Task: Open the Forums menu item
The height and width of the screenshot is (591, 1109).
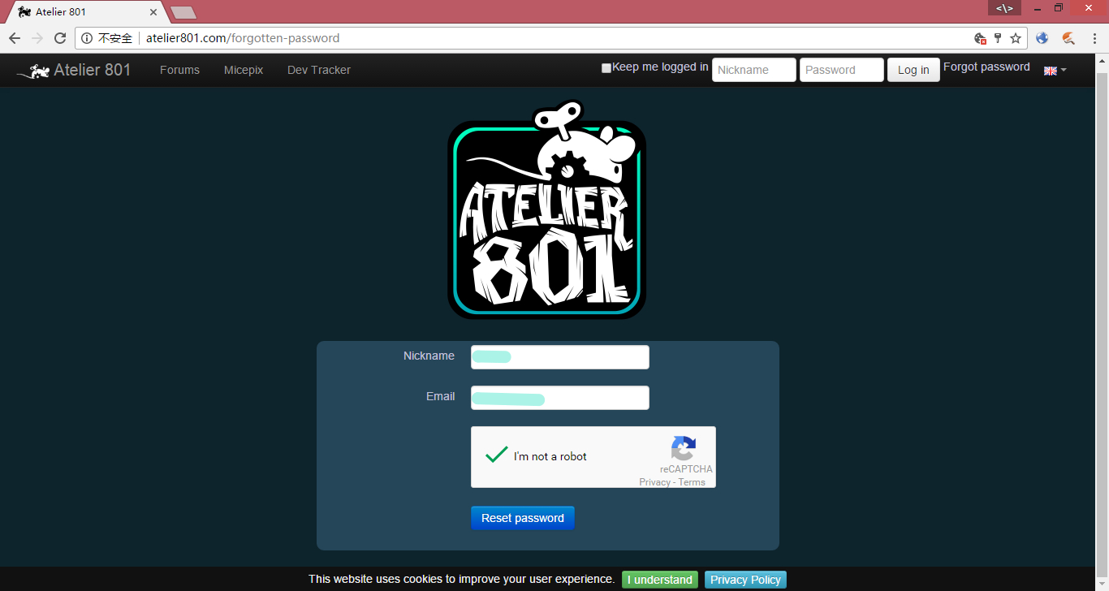Action: [179, 70]
